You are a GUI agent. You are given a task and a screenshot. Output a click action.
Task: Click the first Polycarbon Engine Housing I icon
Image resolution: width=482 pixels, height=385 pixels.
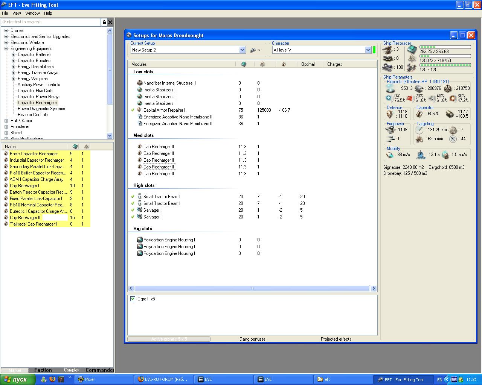[x=139, y=240]
